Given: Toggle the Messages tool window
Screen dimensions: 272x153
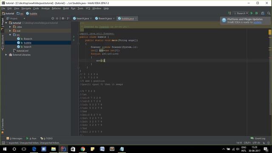Looking at the screenshot, I should click(14, 138).
